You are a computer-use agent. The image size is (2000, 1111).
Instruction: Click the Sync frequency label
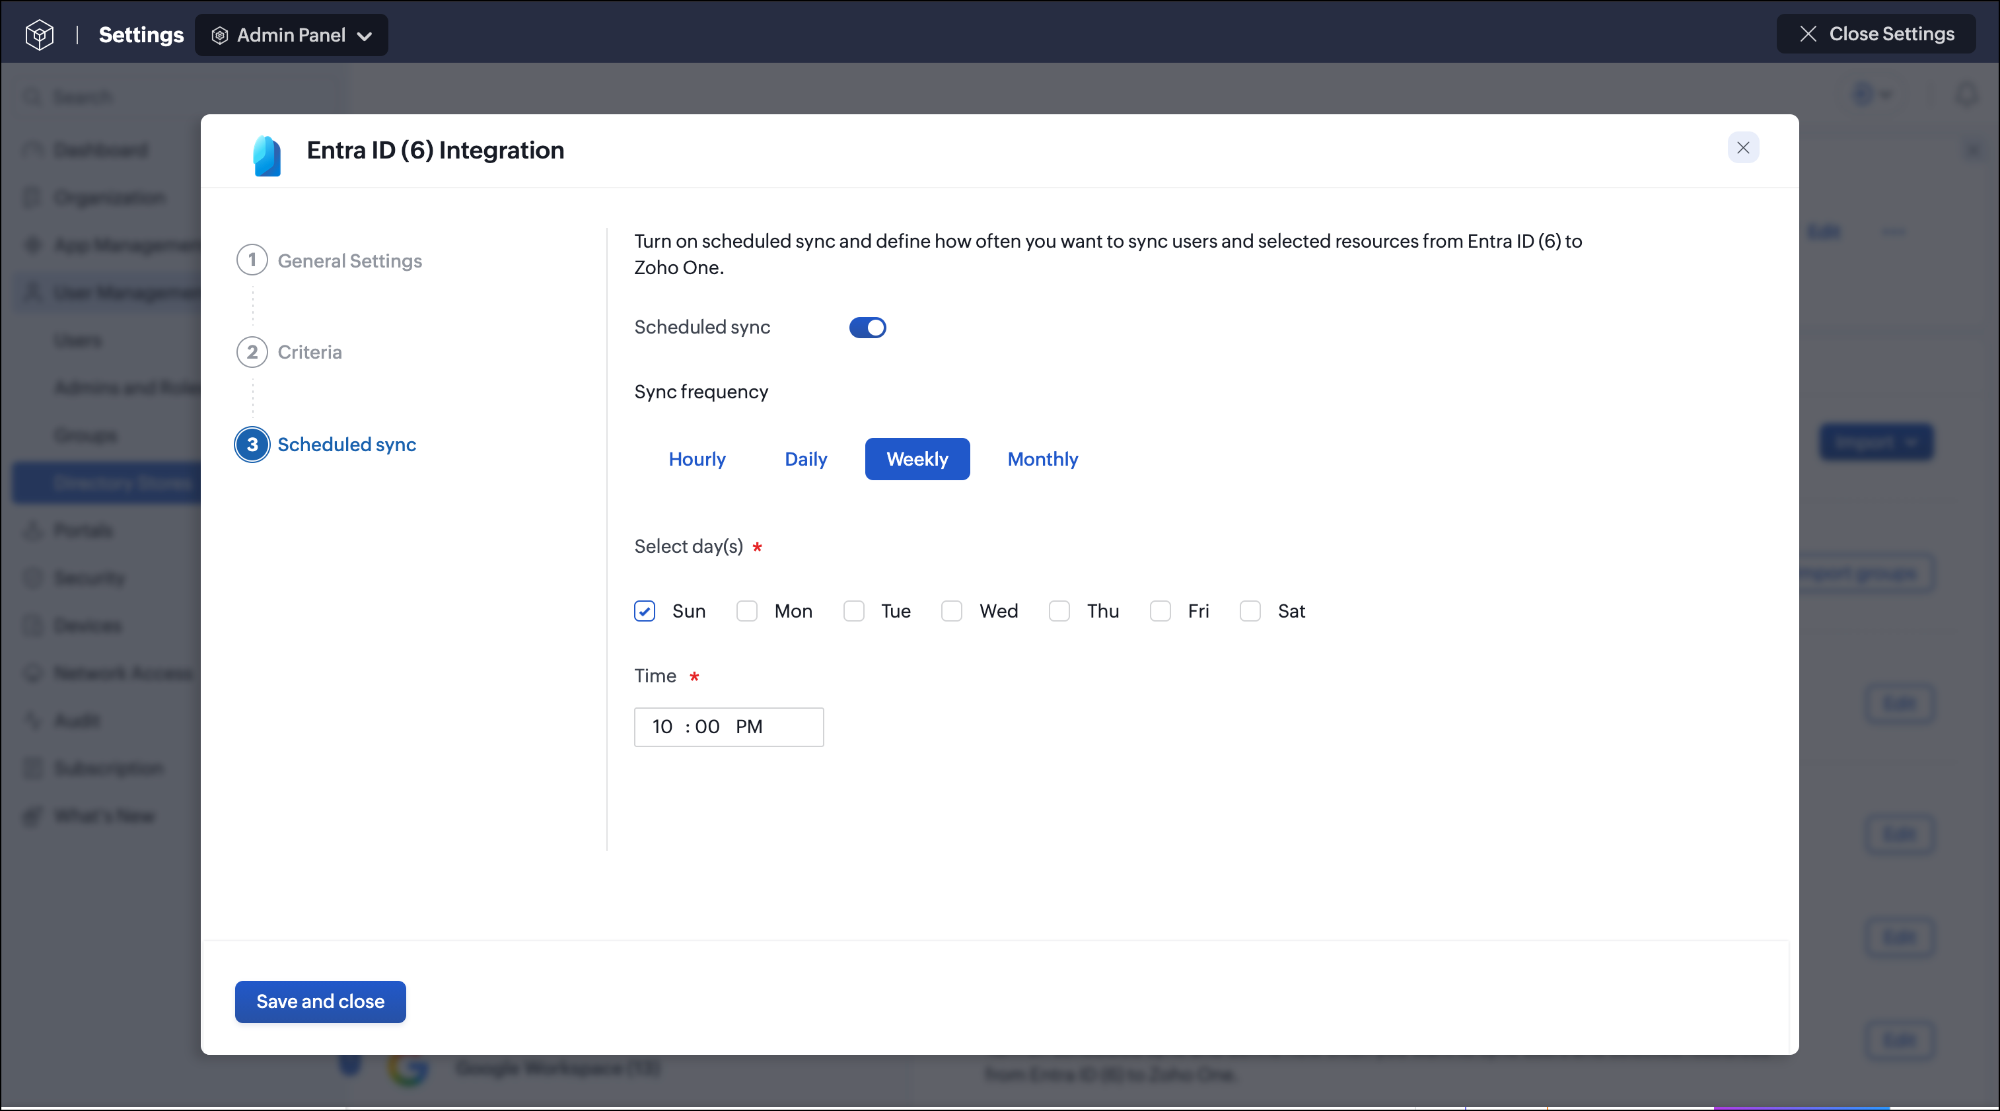(x=701, y=392)
